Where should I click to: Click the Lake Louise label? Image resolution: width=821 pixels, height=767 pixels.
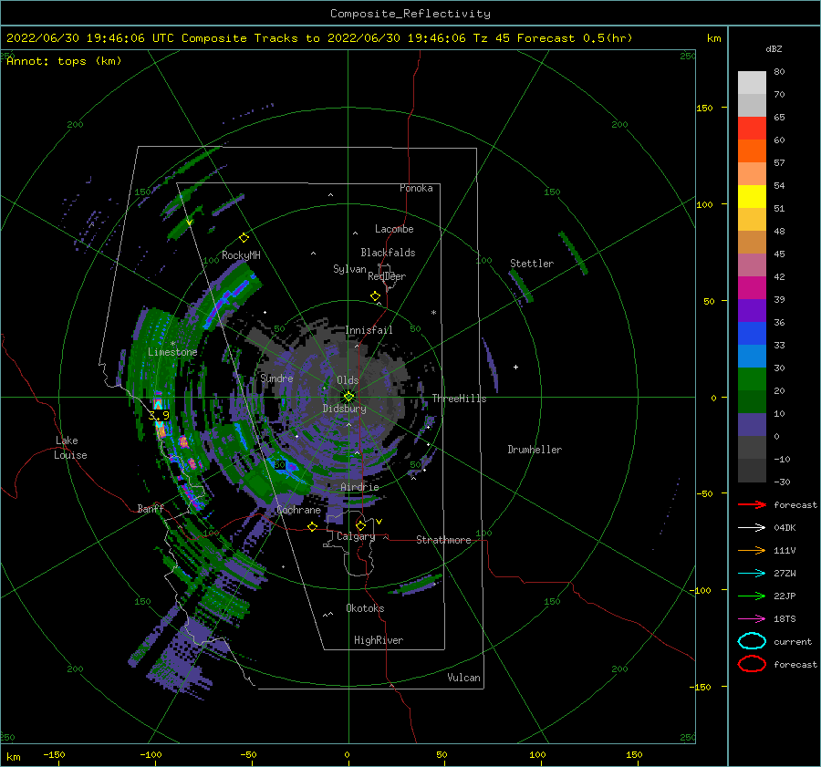click(x=70, y=448)
